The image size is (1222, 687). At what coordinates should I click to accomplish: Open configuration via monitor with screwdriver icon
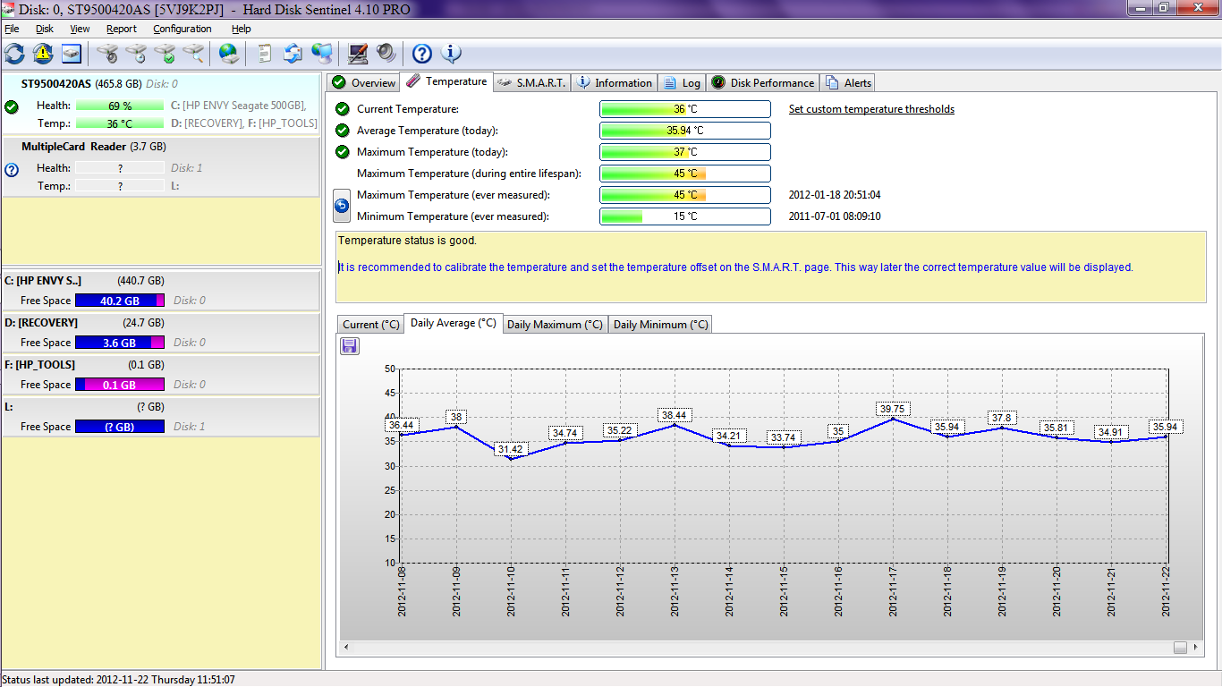tap(358, 53)
